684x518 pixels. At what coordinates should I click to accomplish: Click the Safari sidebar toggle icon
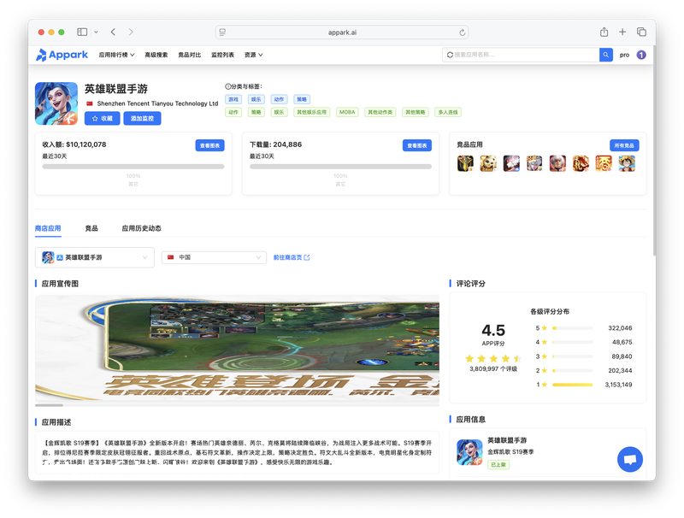click(82, 32)
